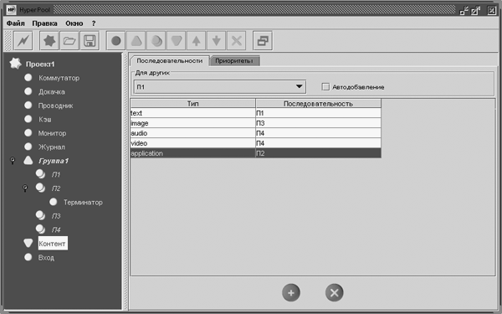The image size is (502, 314).
Task: Select Проводник in the project tree
Action: coord(56,106)
